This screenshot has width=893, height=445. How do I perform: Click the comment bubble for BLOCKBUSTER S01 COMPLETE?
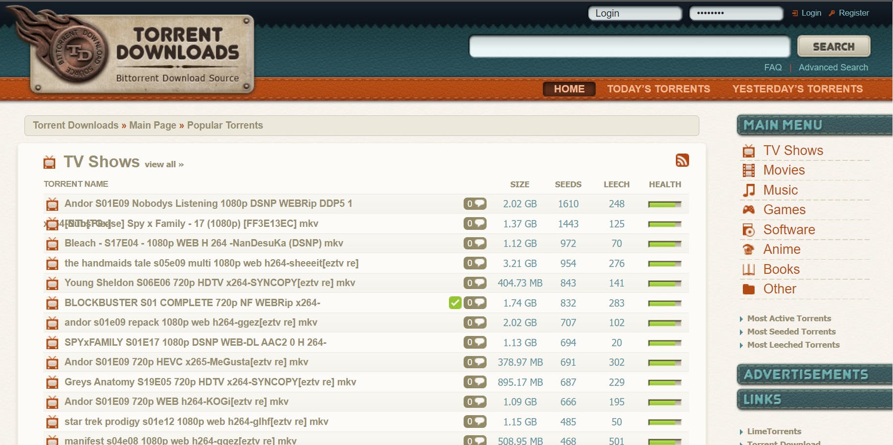click(475, 303)
